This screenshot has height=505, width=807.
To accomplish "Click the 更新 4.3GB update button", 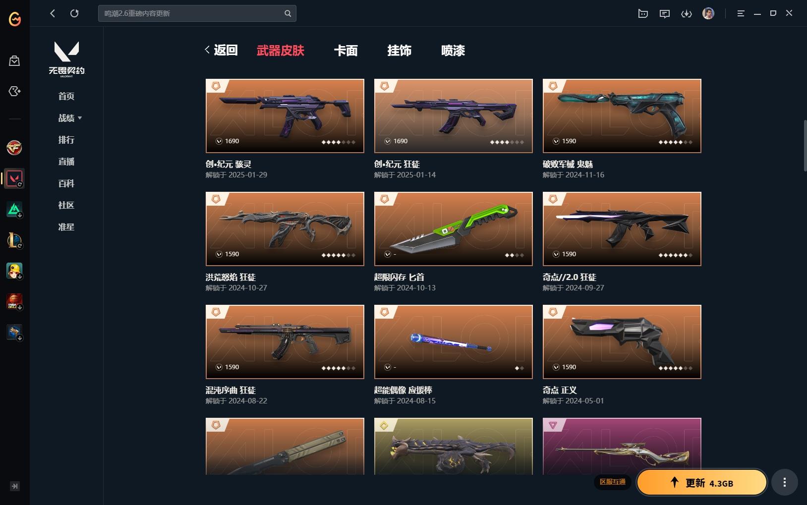I will [701, 483].
